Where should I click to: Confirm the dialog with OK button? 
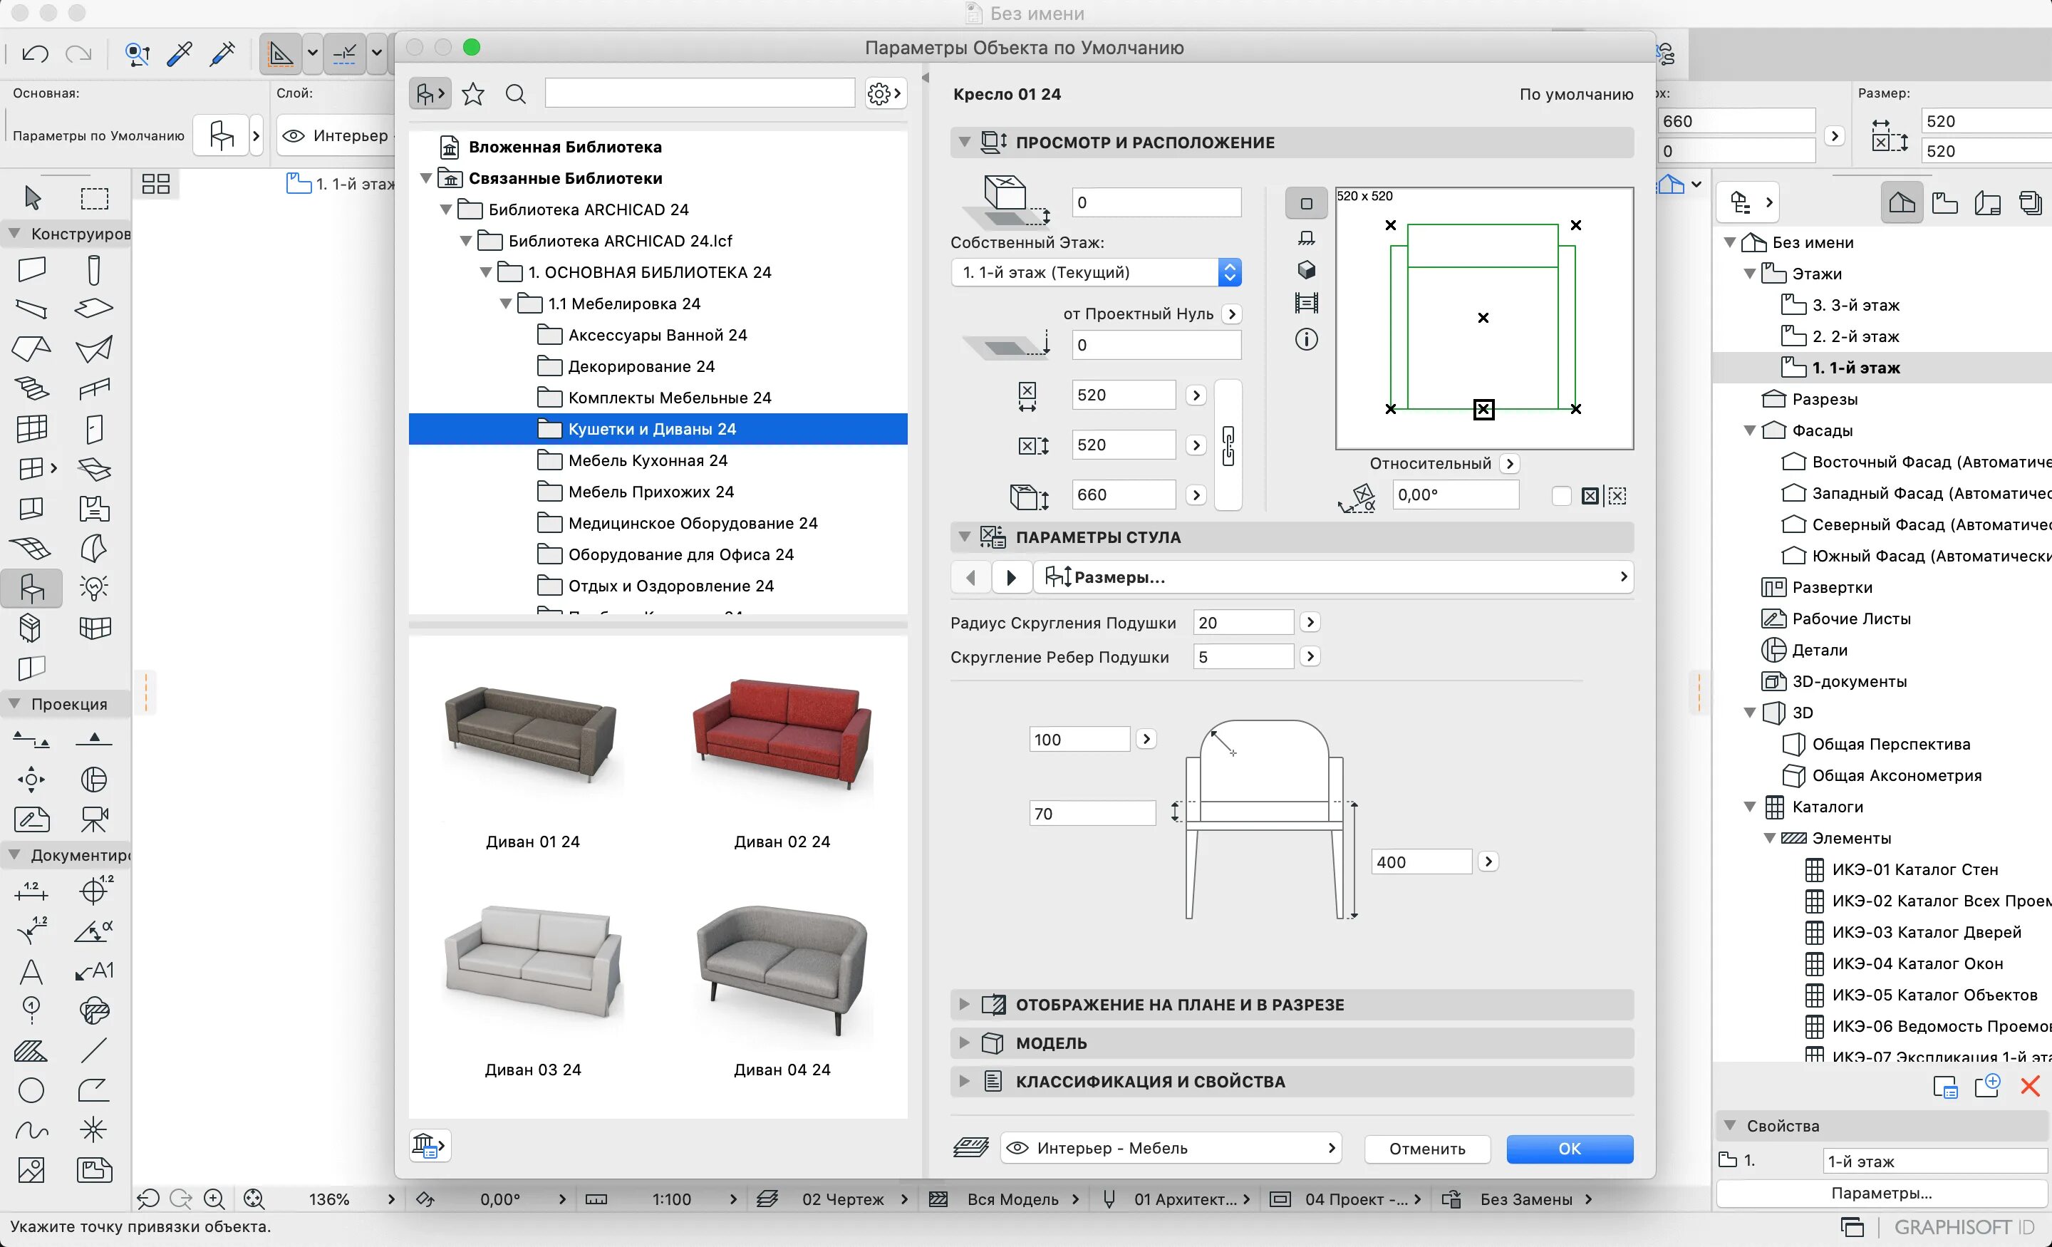pos(1568,1148)
